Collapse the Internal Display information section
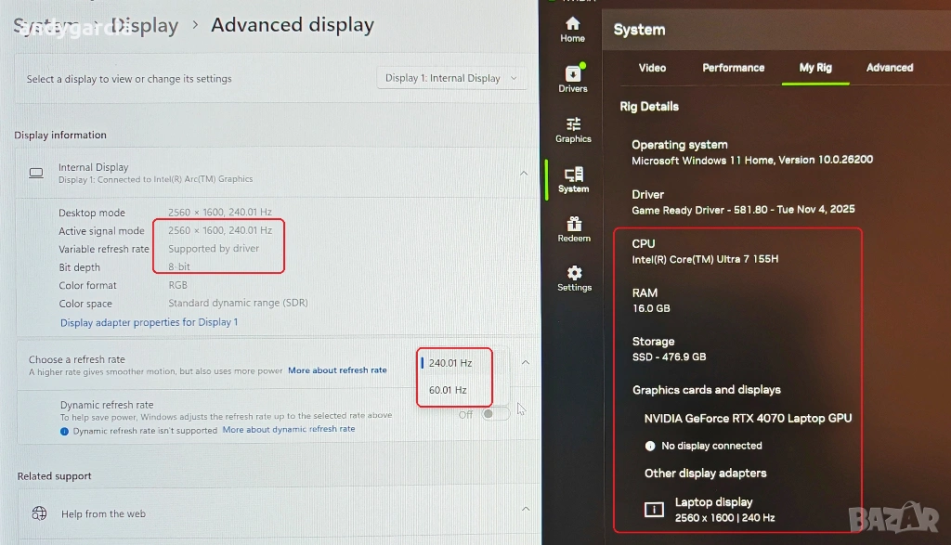Image resolution: width=951 pixels, height=545 pixels. (524, 173)
